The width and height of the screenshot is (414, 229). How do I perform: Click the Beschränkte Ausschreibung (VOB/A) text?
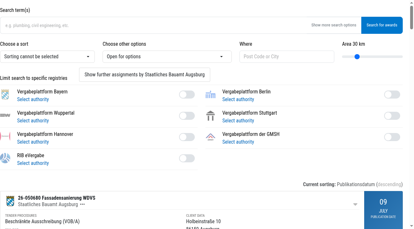click(x=42, y=222)
